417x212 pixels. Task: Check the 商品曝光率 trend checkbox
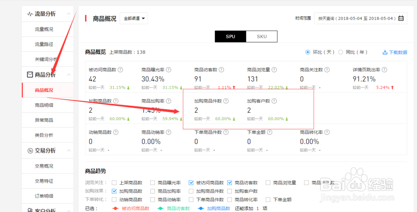[153, 183]
